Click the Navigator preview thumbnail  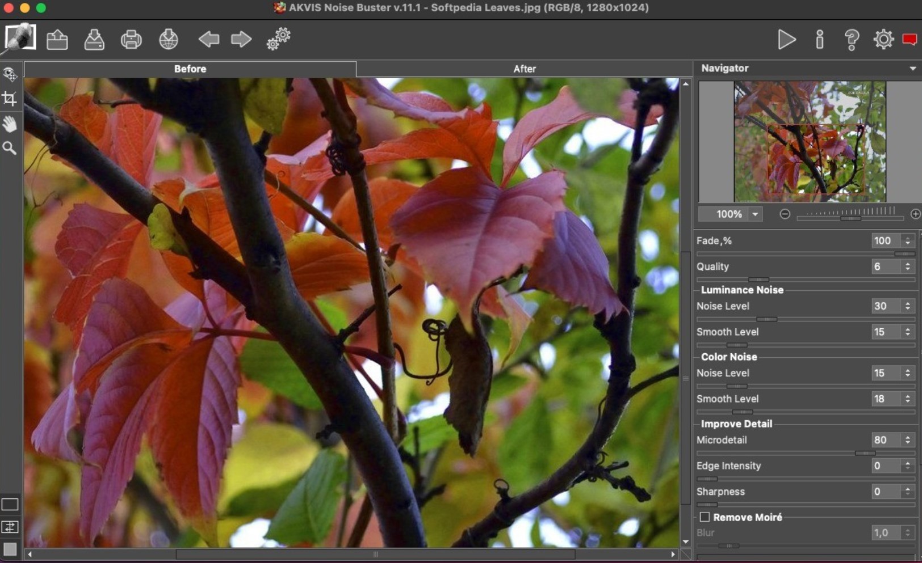pyautogui.click(x=809, y=142)
